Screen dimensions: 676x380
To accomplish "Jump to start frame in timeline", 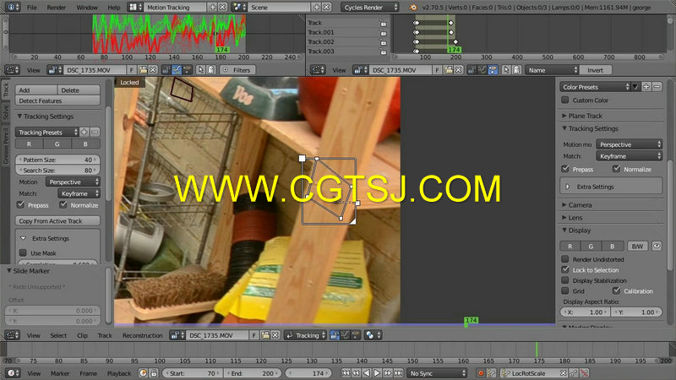I will (x=346, y=373).
